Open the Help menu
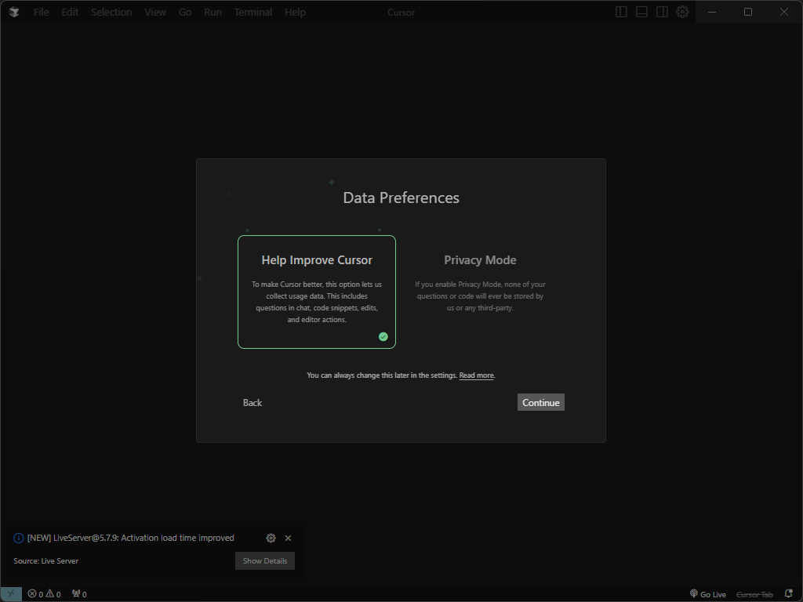The height and width of the screenshot is (602, 803). pos(295,12)
